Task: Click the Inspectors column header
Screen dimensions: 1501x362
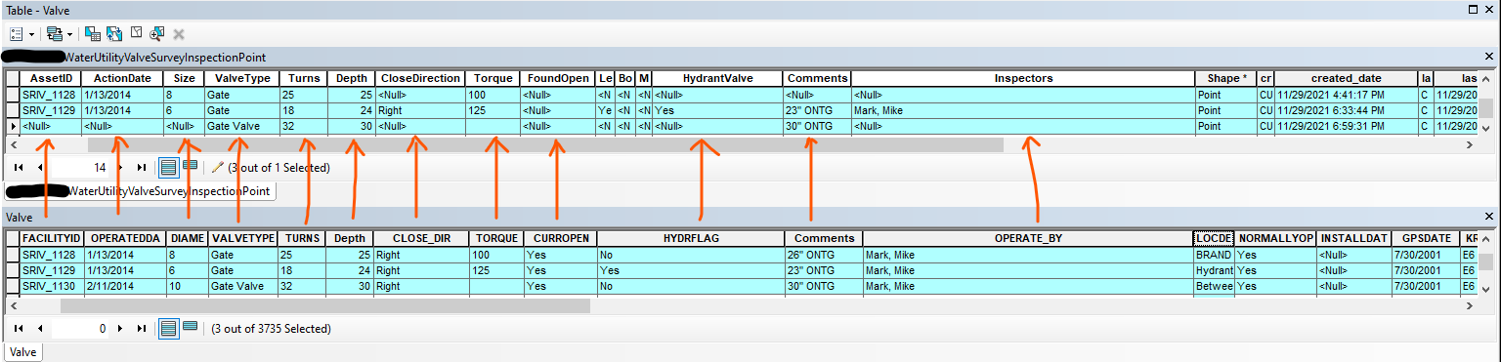Action: [1023, 78]
